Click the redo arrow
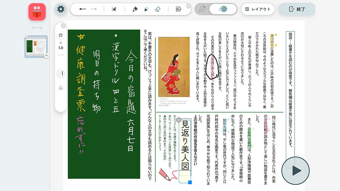This screenshot has width=340, height=191. (93, 9)
